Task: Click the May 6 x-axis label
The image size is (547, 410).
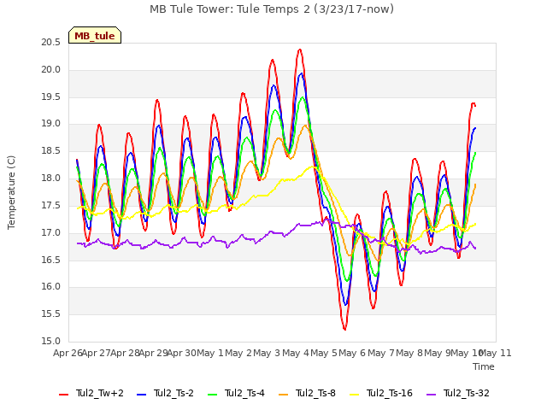Action: click(353, 353)
